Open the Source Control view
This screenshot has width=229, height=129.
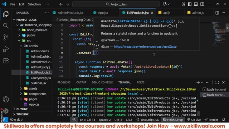pos(6,37)
